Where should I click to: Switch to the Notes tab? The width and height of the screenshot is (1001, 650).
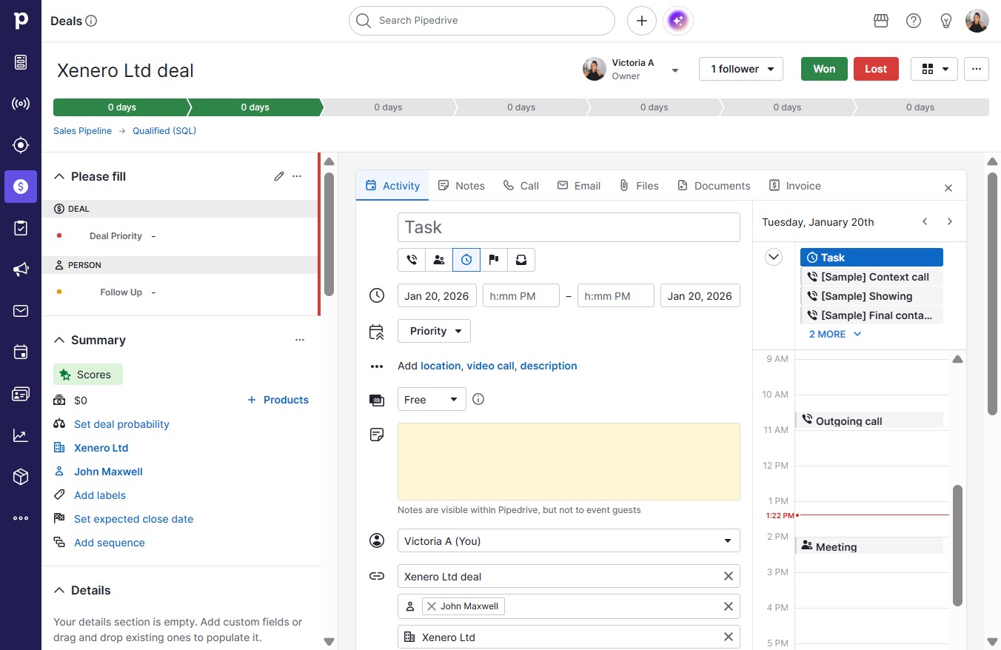pos(461,185)
